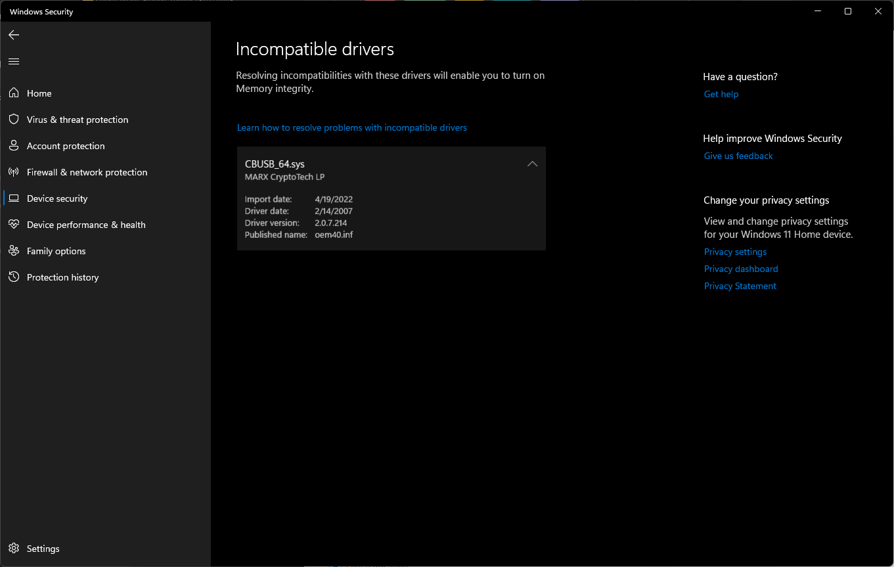Select the Device security icon

click(14, 198)
